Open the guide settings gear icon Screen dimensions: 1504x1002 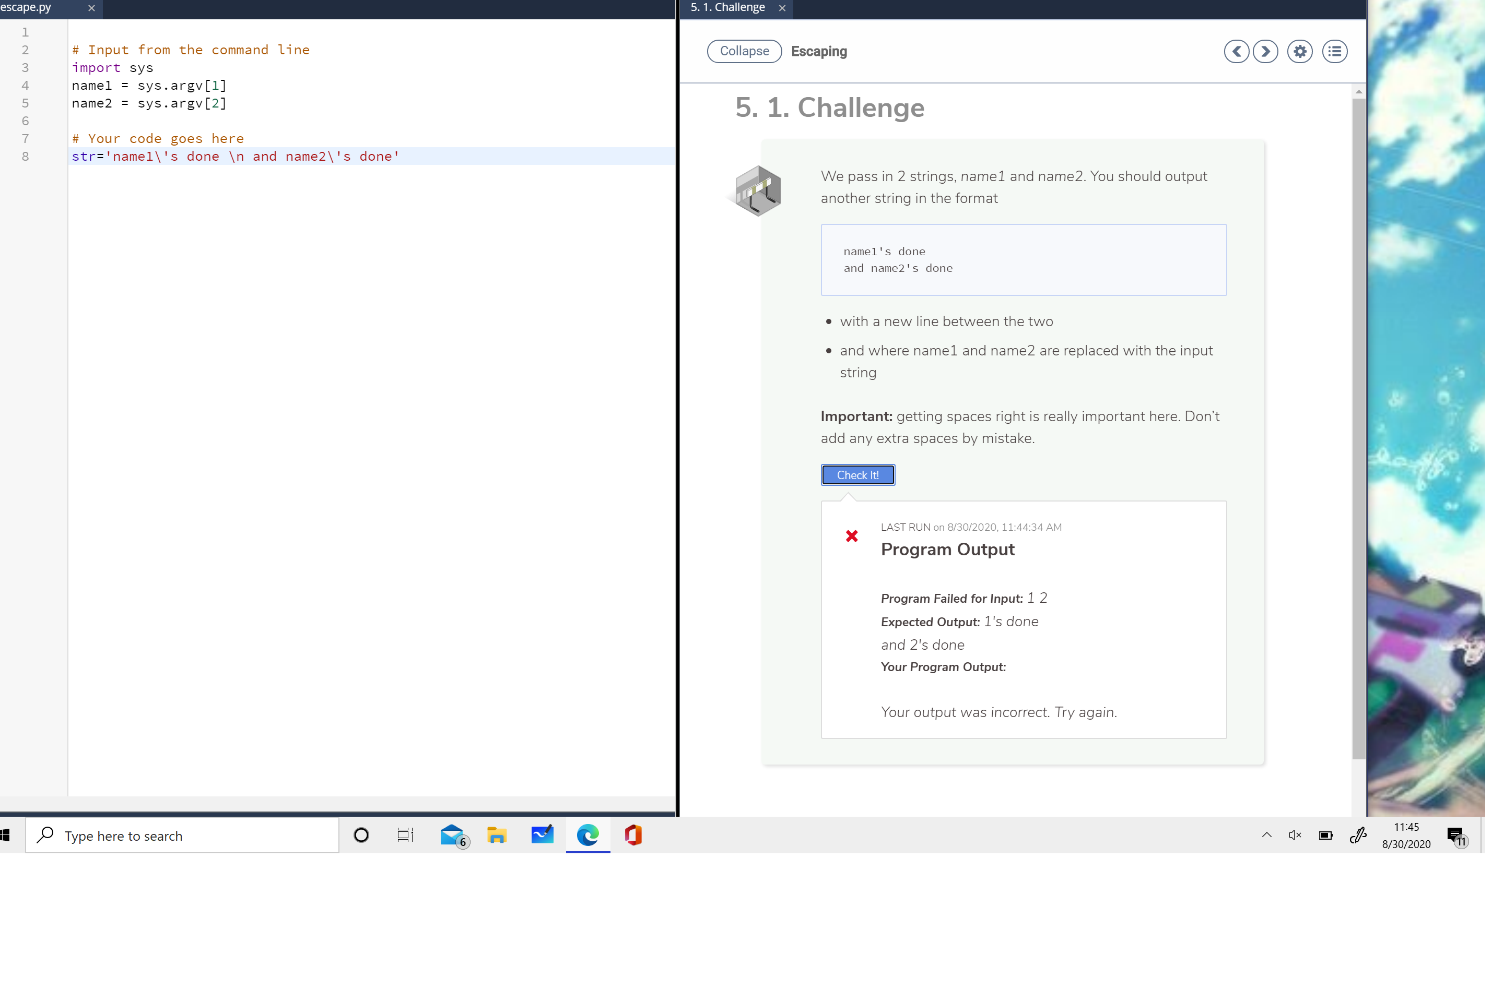(x=1299, y=51)
